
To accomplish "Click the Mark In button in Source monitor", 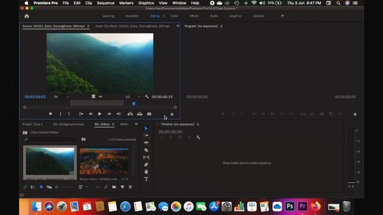I will [x=60, y=114].
